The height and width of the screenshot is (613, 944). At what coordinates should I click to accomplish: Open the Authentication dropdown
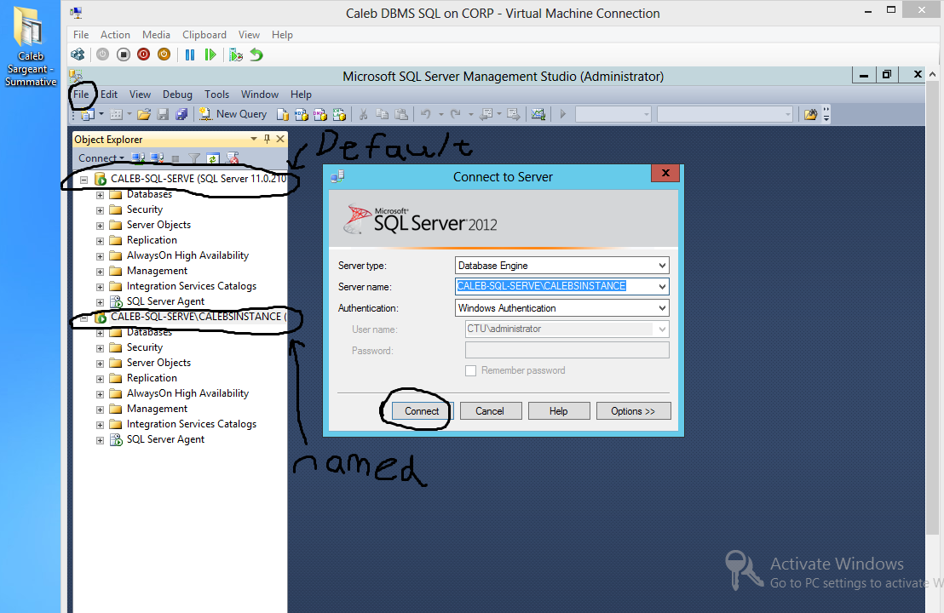662,308
